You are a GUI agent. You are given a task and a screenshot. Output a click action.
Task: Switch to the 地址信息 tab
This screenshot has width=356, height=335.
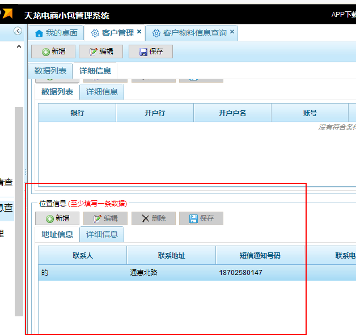point(57,234)
